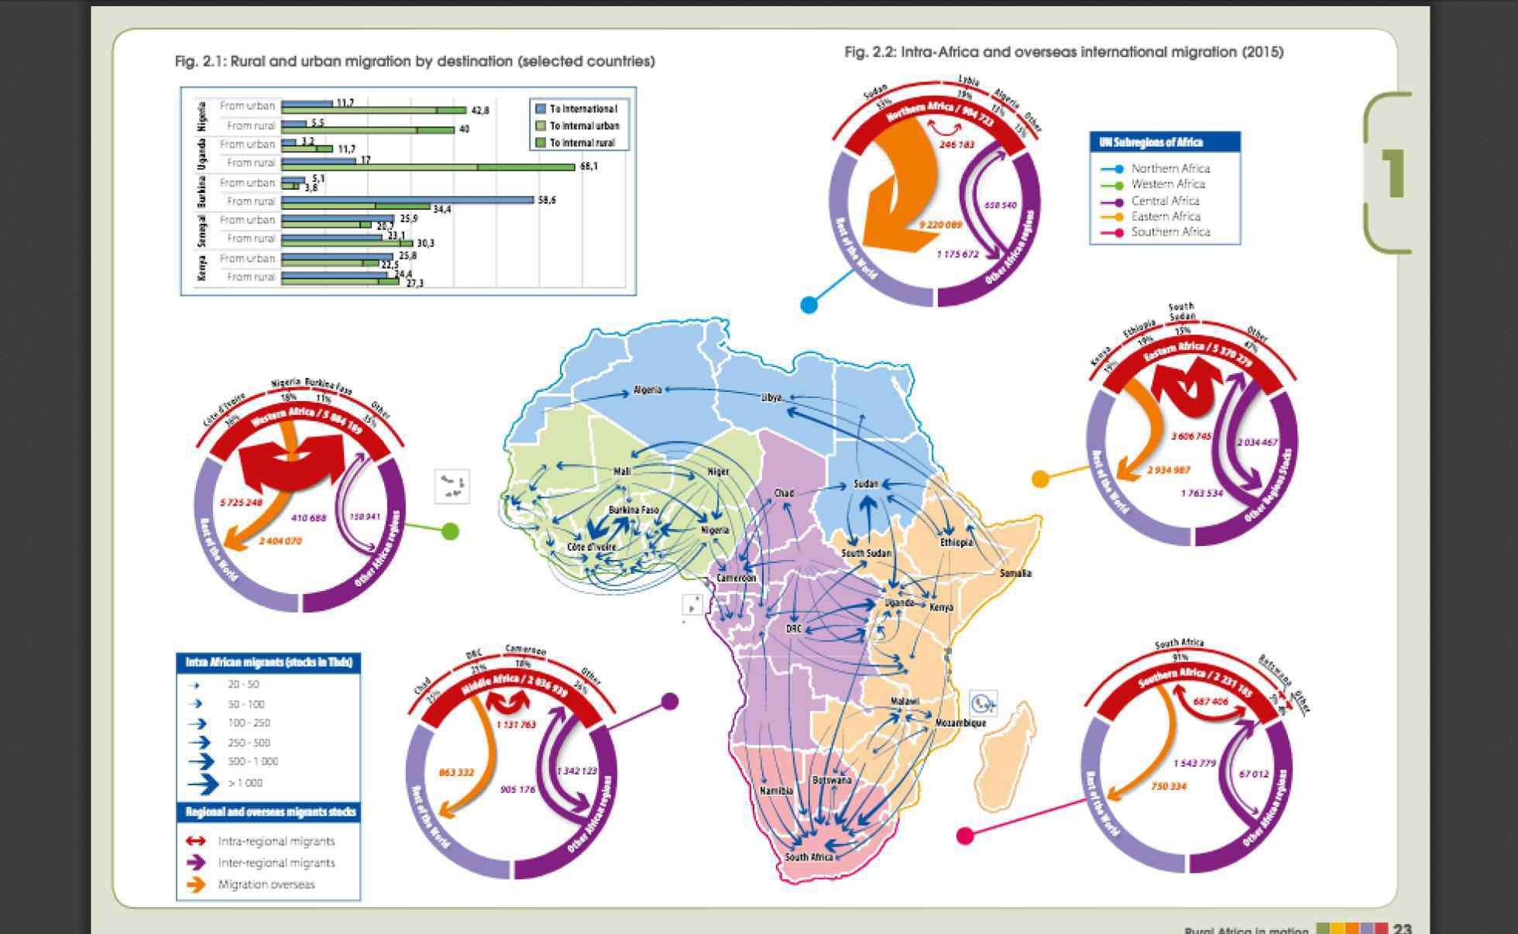Click the red figure '5 725 248'
Viewport: 1518px width, 934px height.
click(x=241, y=503)
